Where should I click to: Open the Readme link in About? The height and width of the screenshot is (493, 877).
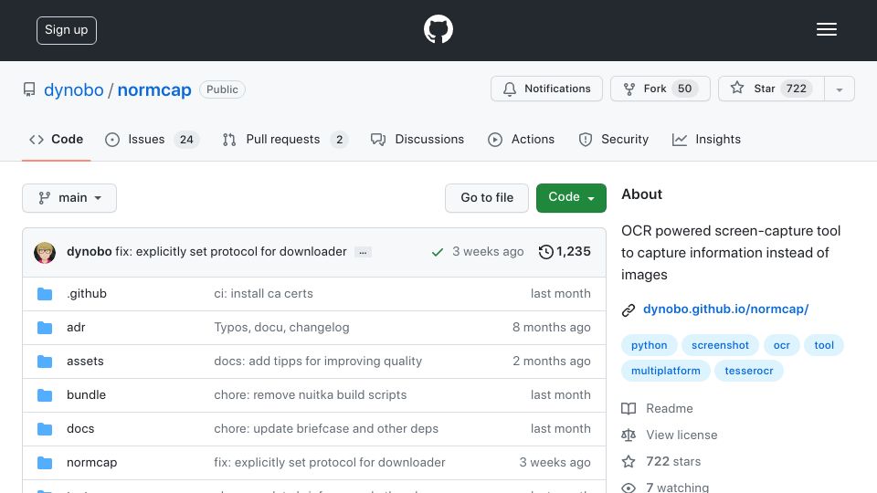coord(670,409)
